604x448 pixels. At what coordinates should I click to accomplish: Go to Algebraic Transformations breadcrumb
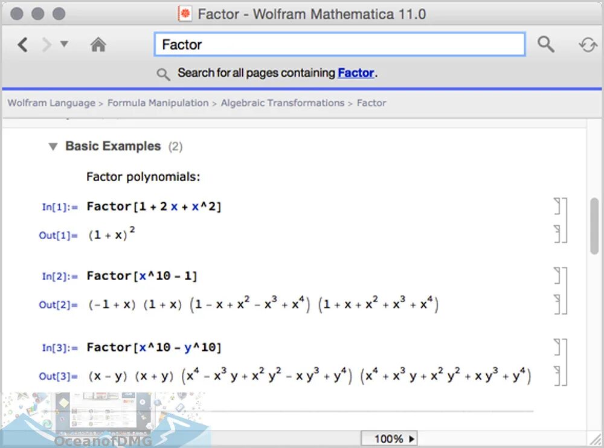tap(282, 103)
